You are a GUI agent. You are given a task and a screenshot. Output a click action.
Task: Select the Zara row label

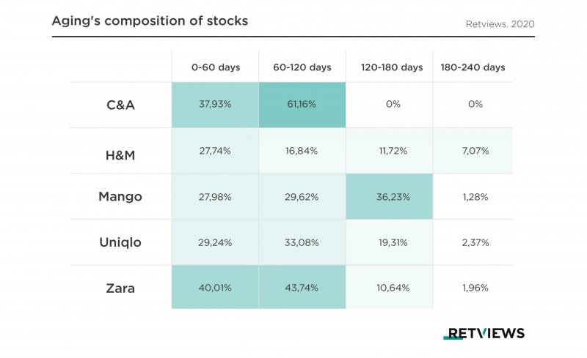click(121, 288)
